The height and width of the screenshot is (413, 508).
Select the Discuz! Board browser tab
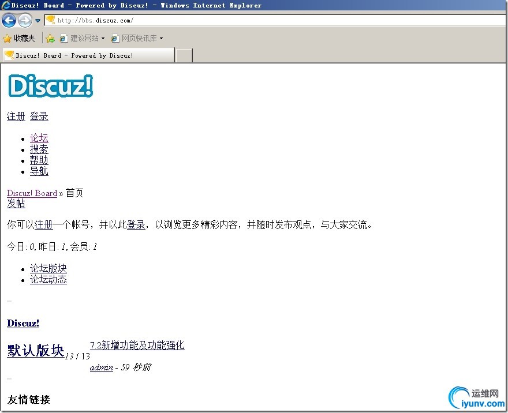(x=88, y=55)
